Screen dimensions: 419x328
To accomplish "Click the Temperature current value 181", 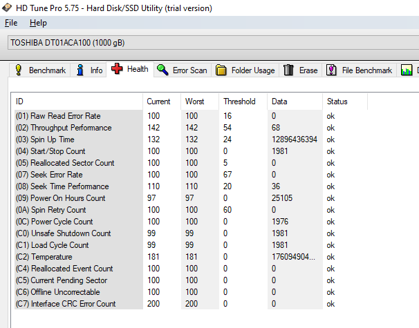I will coord(153,257).
